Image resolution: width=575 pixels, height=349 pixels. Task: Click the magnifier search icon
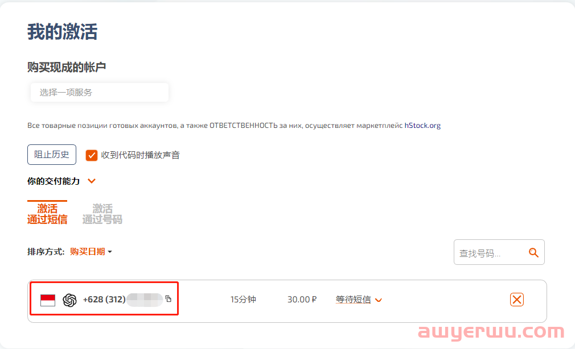(533, 252)
